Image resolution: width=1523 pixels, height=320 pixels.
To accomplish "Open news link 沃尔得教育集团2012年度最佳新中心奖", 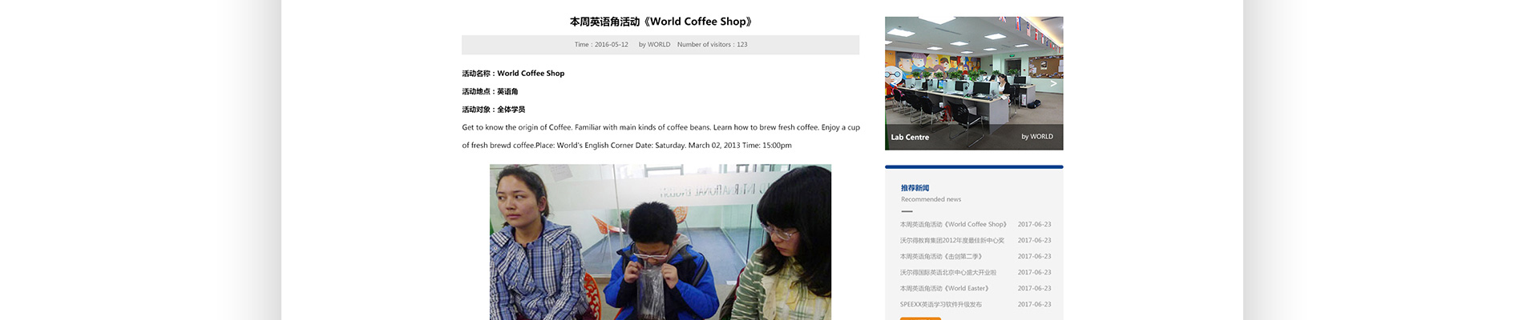I will click(951, 240).
